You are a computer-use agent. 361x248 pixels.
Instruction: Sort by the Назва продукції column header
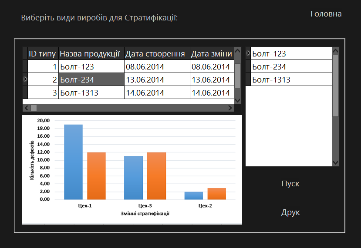tap(91, 53)
